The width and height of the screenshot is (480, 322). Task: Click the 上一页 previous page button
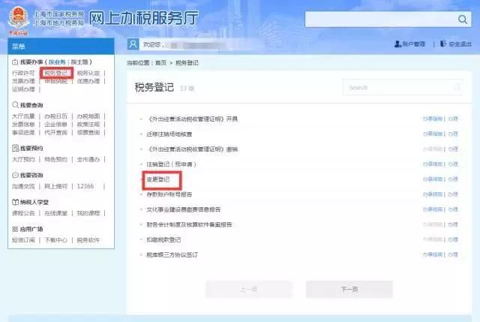tap(249, 289)
